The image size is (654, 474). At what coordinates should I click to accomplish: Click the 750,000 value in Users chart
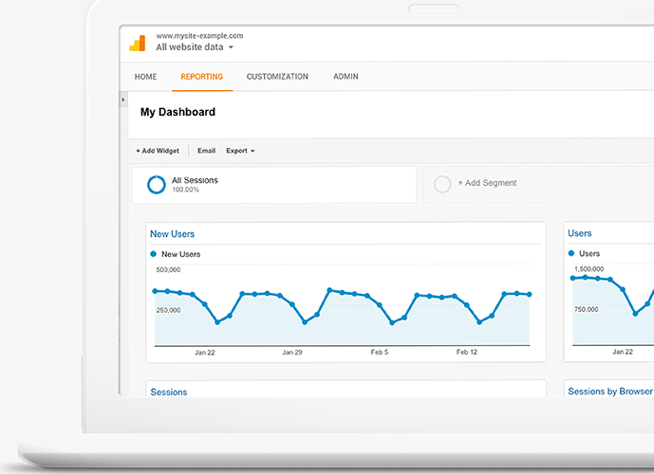tap(586, 309)
